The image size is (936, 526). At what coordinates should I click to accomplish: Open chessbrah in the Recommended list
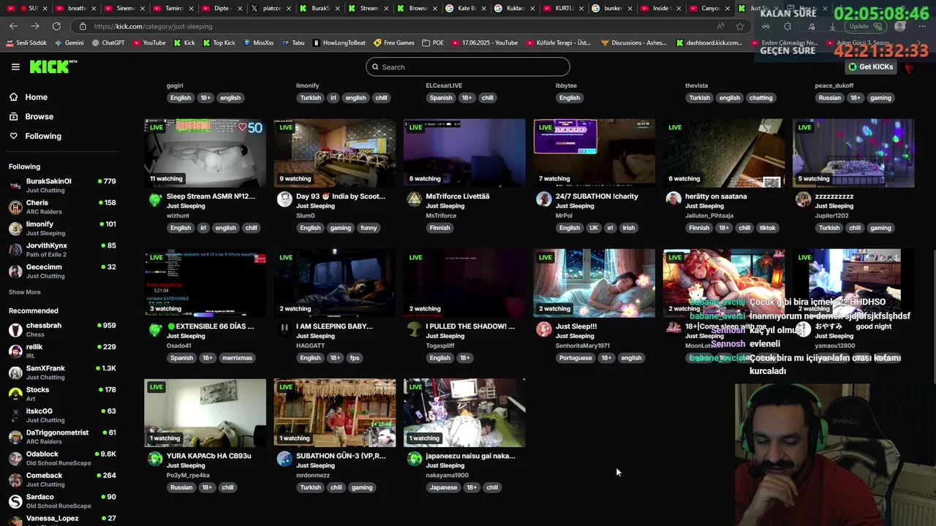coord(62,329)
